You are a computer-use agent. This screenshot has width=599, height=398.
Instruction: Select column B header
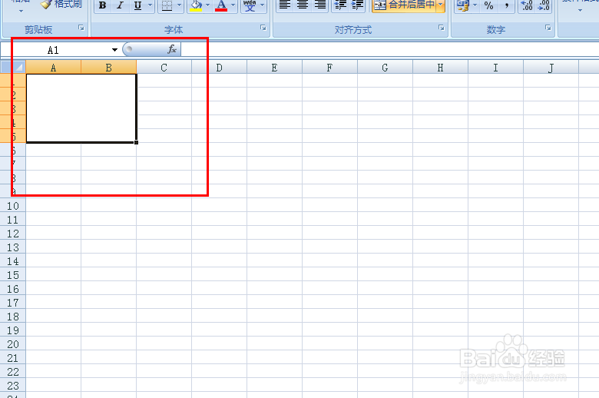pos(108,68)
